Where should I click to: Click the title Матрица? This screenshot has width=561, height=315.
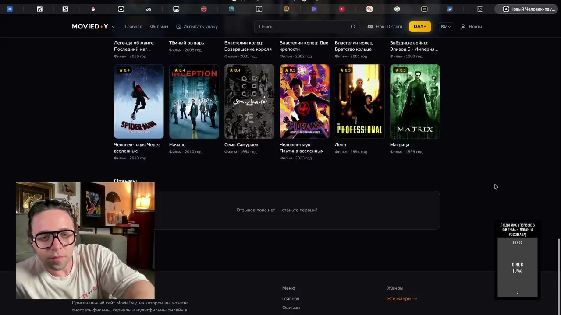pos(400,145)
